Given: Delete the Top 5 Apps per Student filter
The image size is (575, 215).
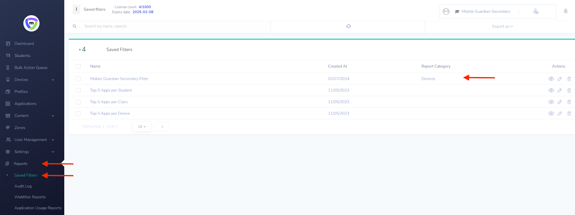Looking at the screenshot, I should [569, 90].
